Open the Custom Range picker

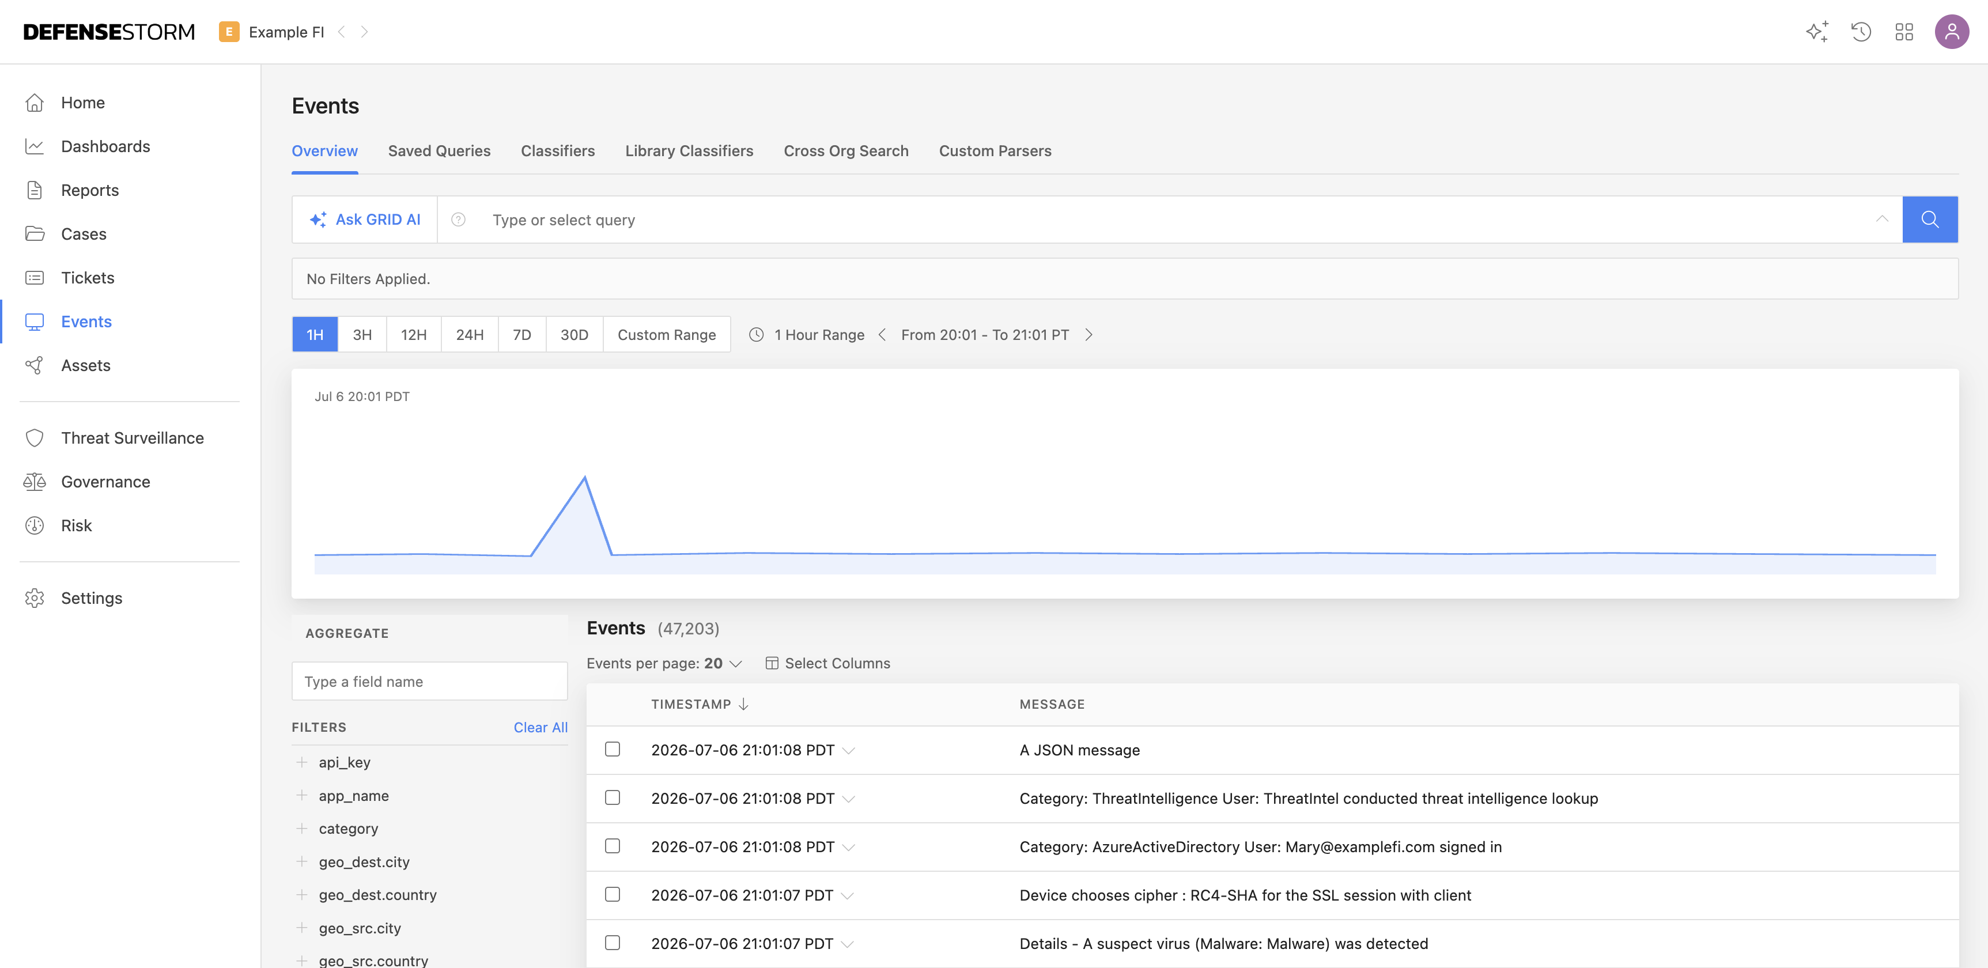pos(667,334)
